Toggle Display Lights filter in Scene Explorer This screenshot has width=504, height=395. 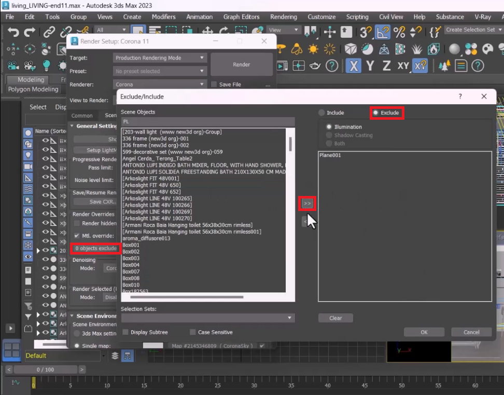pos(29,155)
